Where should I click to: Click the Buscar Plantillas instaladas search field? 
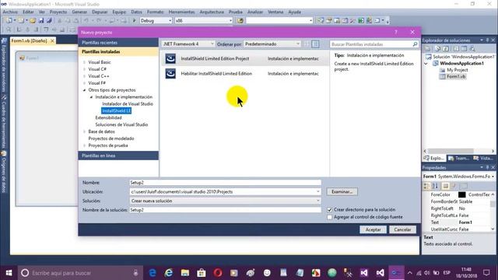coord(371,44)
